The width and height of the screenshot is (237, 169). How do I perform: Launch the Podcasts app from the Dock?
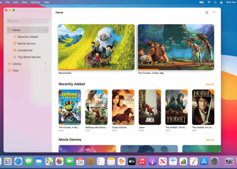(152, 161)
